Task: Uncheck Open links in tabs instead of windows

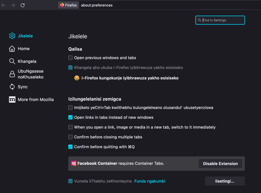Action: [x=71, y=117]
